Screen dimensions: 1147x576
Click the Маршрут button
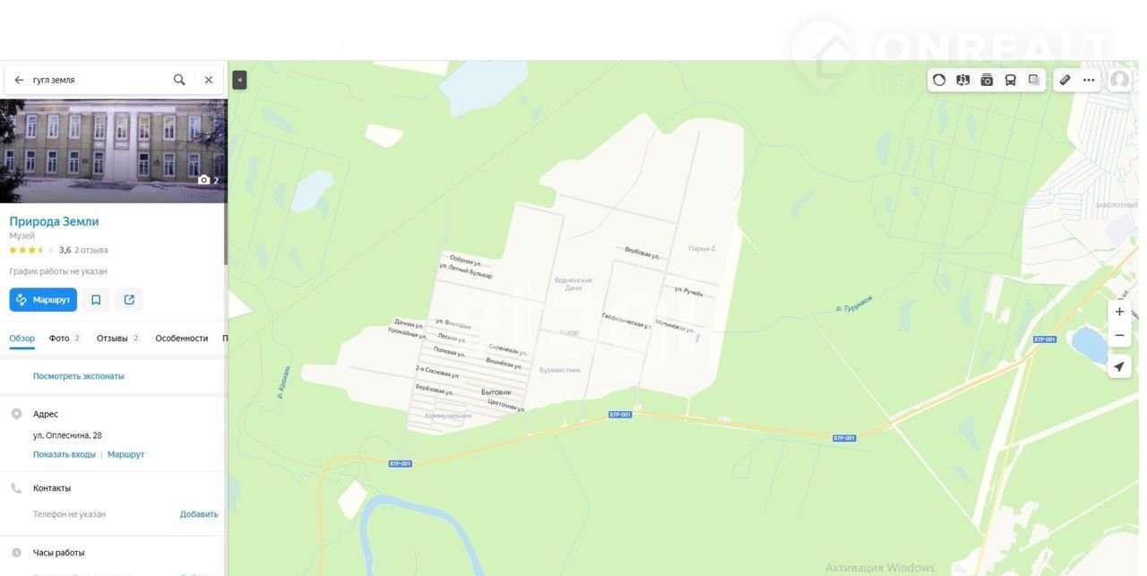[43, 299]
